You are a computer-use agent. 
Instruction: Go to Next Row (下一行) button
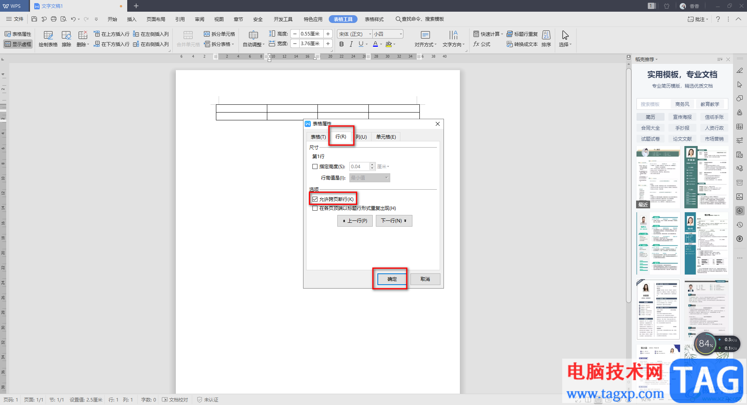click(x=394, y=221)
